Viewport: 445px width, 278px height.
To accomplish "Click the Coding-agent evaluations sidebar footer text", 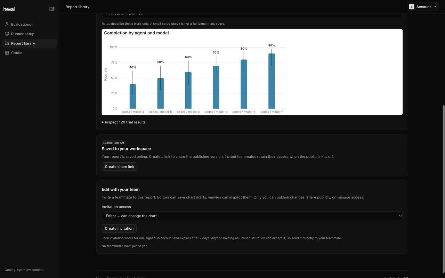I will [24, 270].
